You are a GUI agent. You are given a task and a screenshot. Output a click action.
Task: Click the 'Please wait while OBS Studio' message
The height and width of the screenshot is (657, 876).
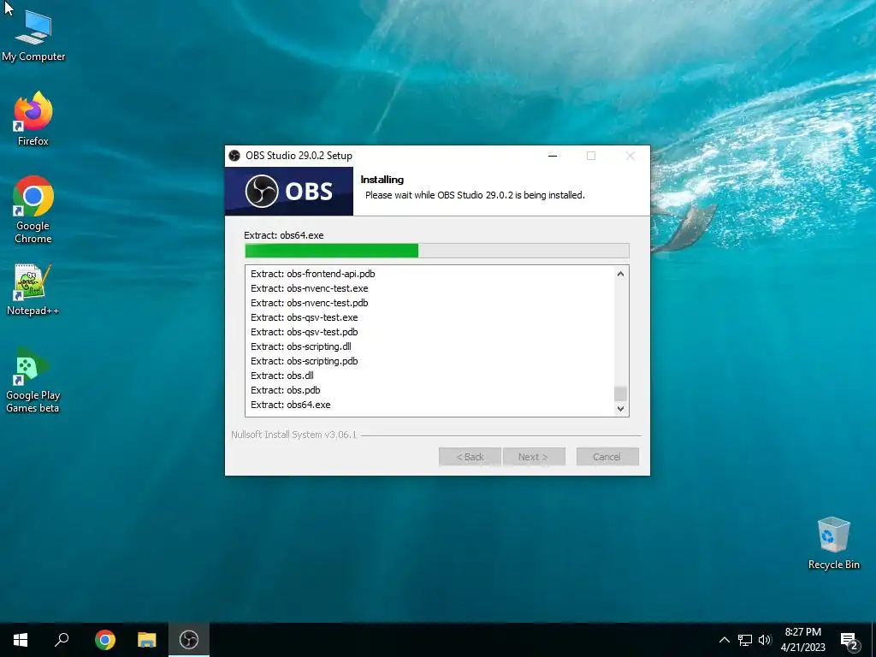[x=475, y=195]
